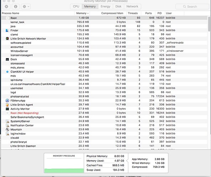Select uk.co.canimaansoftware.ClamXAV.HelperTool row
Viewport: 211px width, 177px height.
(104, 84)
